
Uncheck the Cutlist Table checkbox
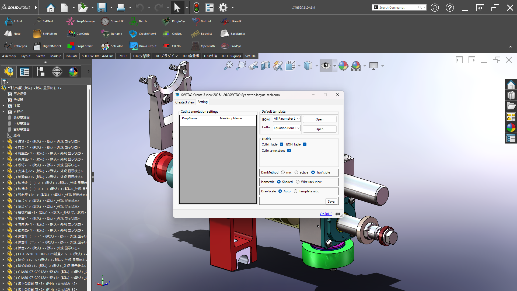281,144
